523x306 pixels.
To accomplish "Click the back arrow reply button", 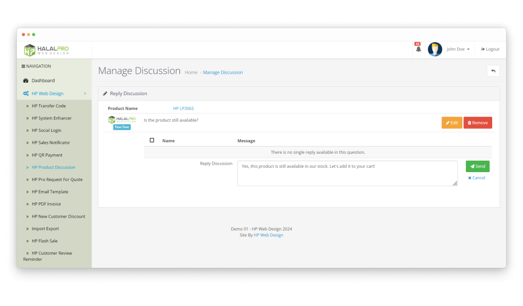I will [x=493, y=71].
